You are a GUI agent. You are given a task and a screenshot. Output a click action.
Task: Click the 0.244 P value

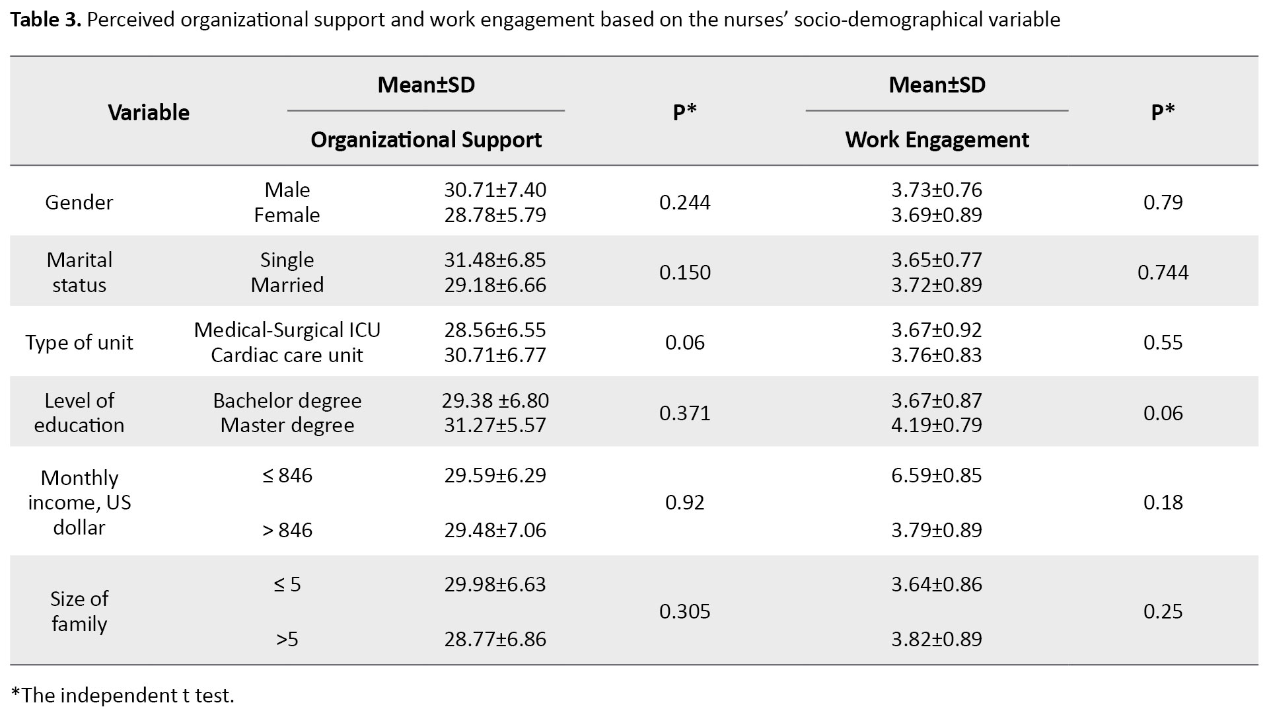click(685, 202)
